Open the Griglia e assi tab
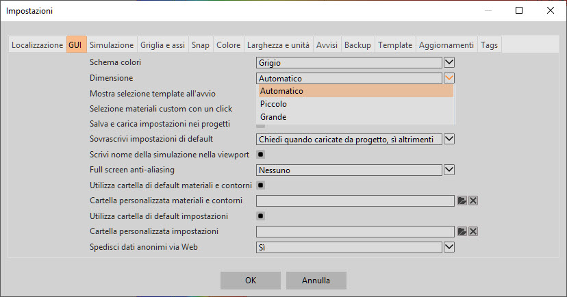Screen dimensions: 567x297 (x=162, y=45)
